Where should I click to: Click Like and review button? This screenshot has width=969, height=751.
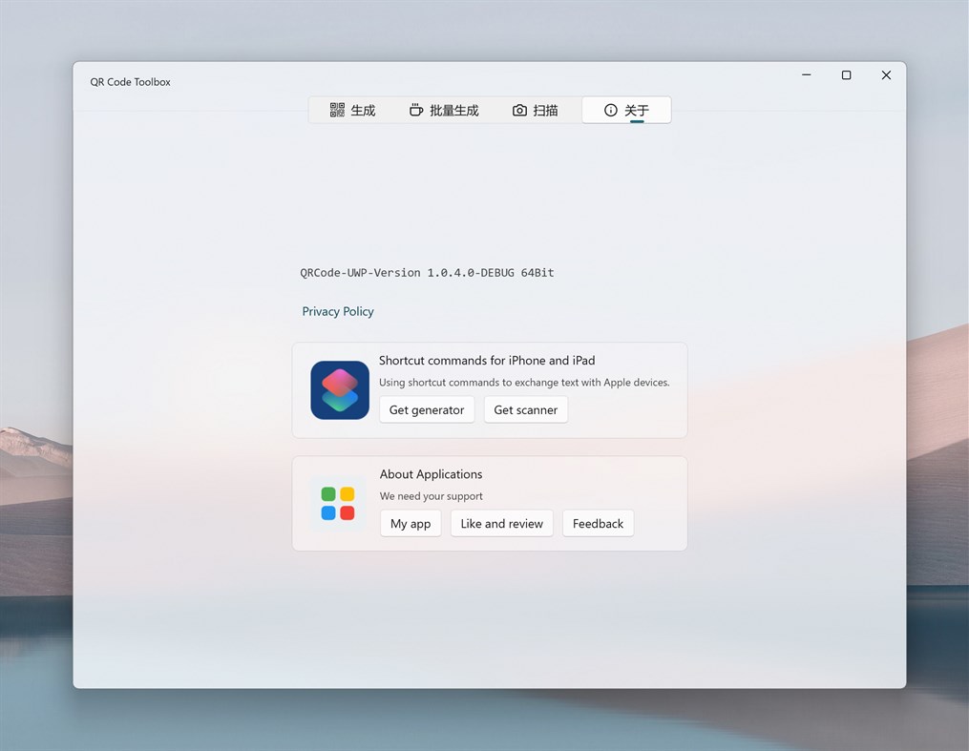click(x=501, y=524)
